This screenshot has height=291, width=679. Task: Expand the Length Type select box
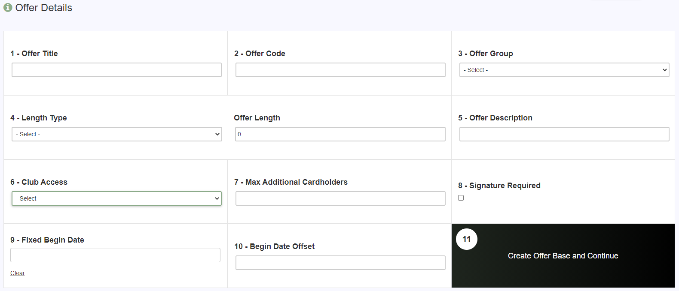point(116,134)
